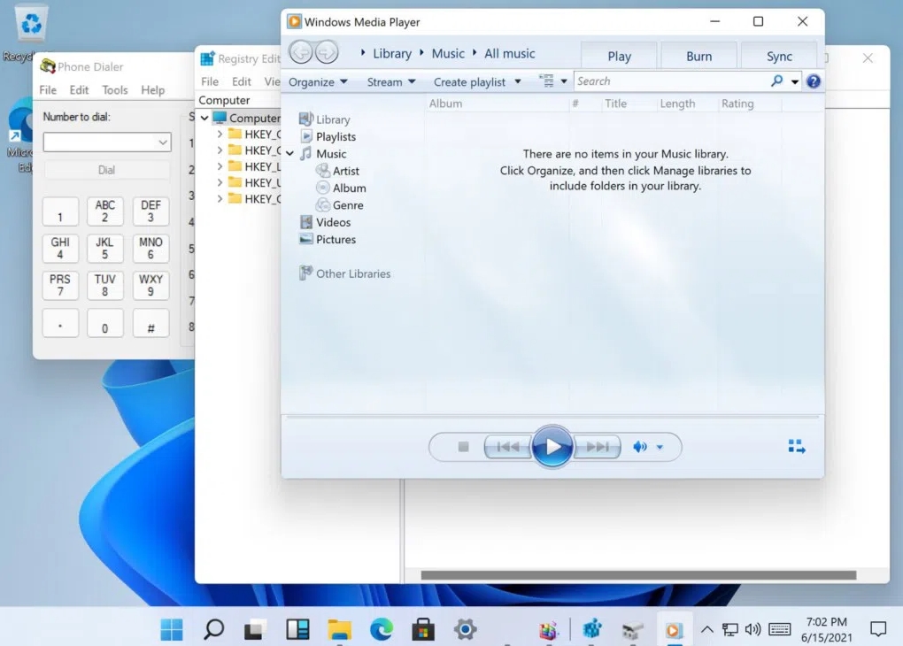Viewport: 903px width, 646px height.
Task: Switch to the Burn tab
Action: coord(698,56)
